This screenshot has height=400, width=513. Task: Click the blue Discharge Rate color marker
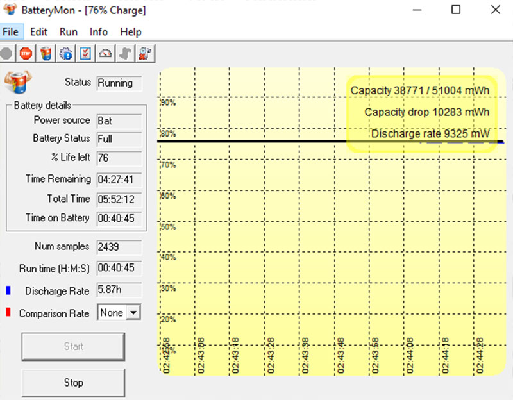[8, 290]
